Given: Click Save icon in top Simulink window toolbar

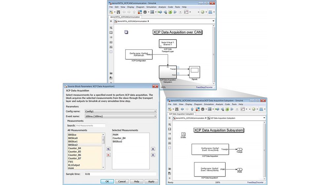Looking at the screenshot, I should [118, 12].
